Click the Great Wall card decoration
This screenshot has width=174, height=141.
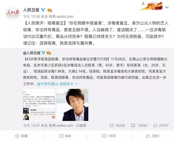click(152, 6)
